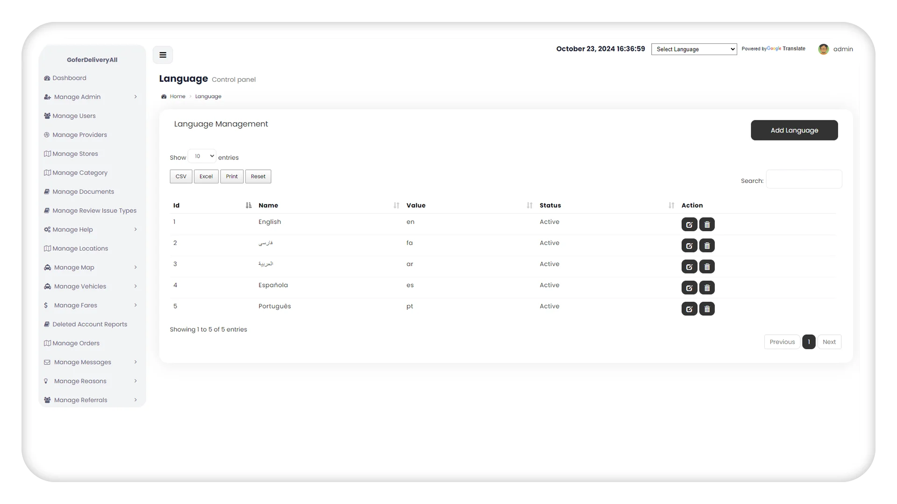Click the edit icon for العربية language
897x504 pixels.
(x=690, y=266)
